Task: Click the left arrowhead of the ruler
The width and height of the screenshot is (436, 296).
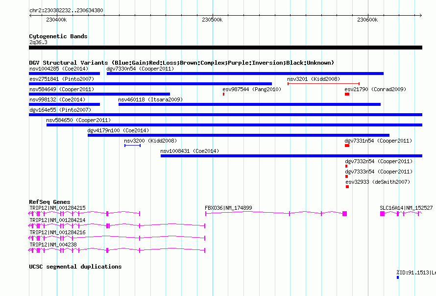Action: pos(30,16)
